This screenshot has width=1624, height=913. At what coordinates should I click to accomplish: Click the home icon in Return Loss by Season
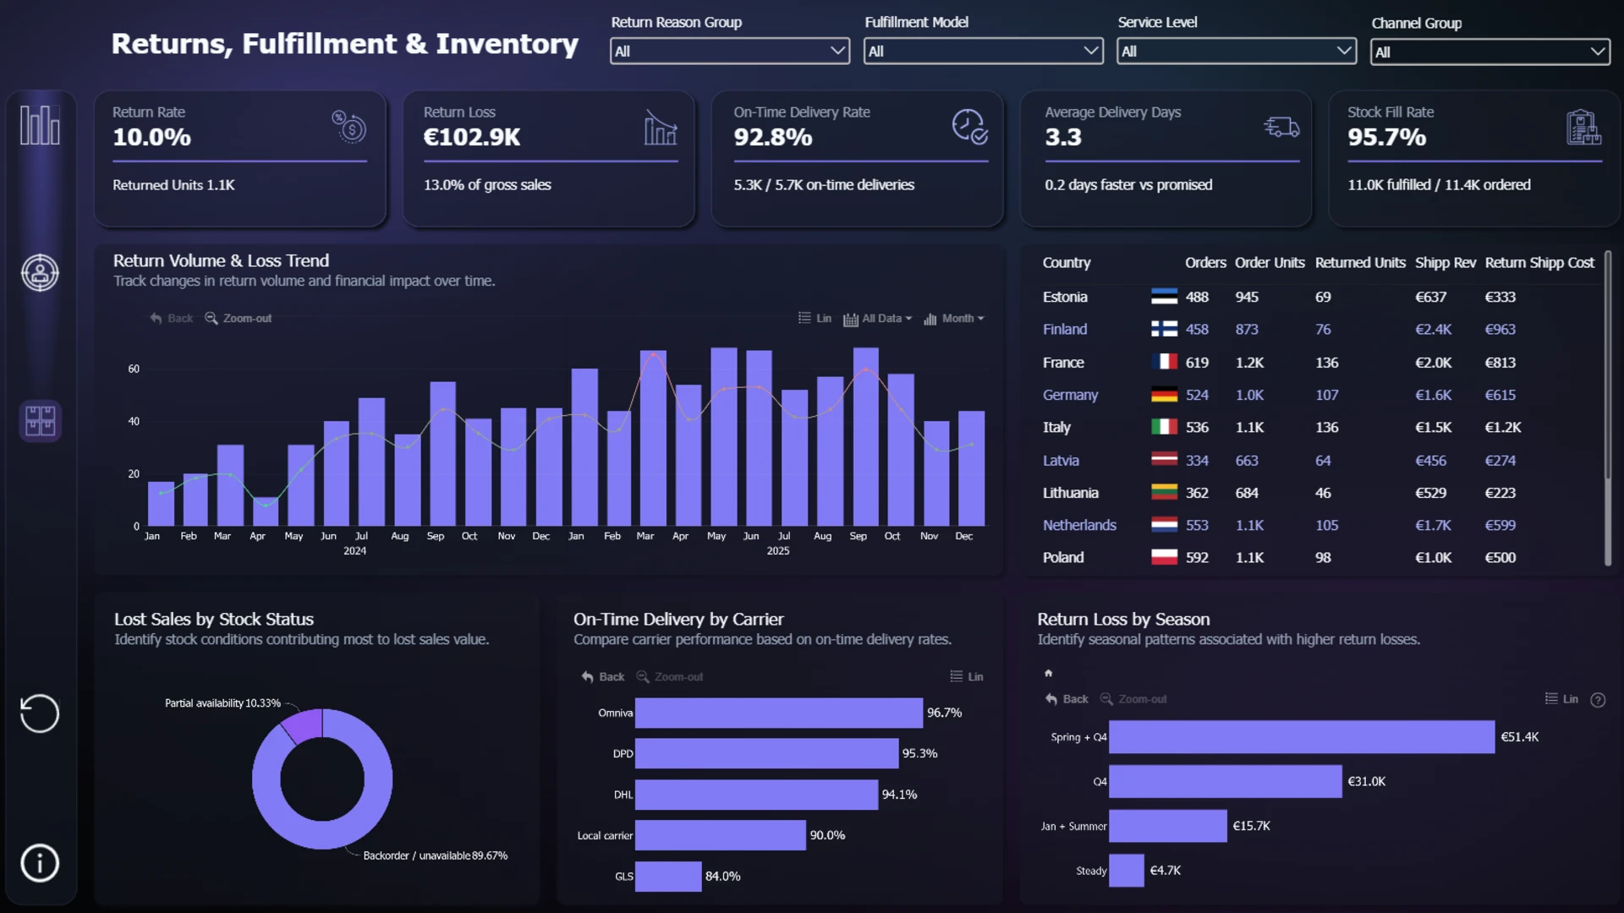click(x=1049, y=674)
